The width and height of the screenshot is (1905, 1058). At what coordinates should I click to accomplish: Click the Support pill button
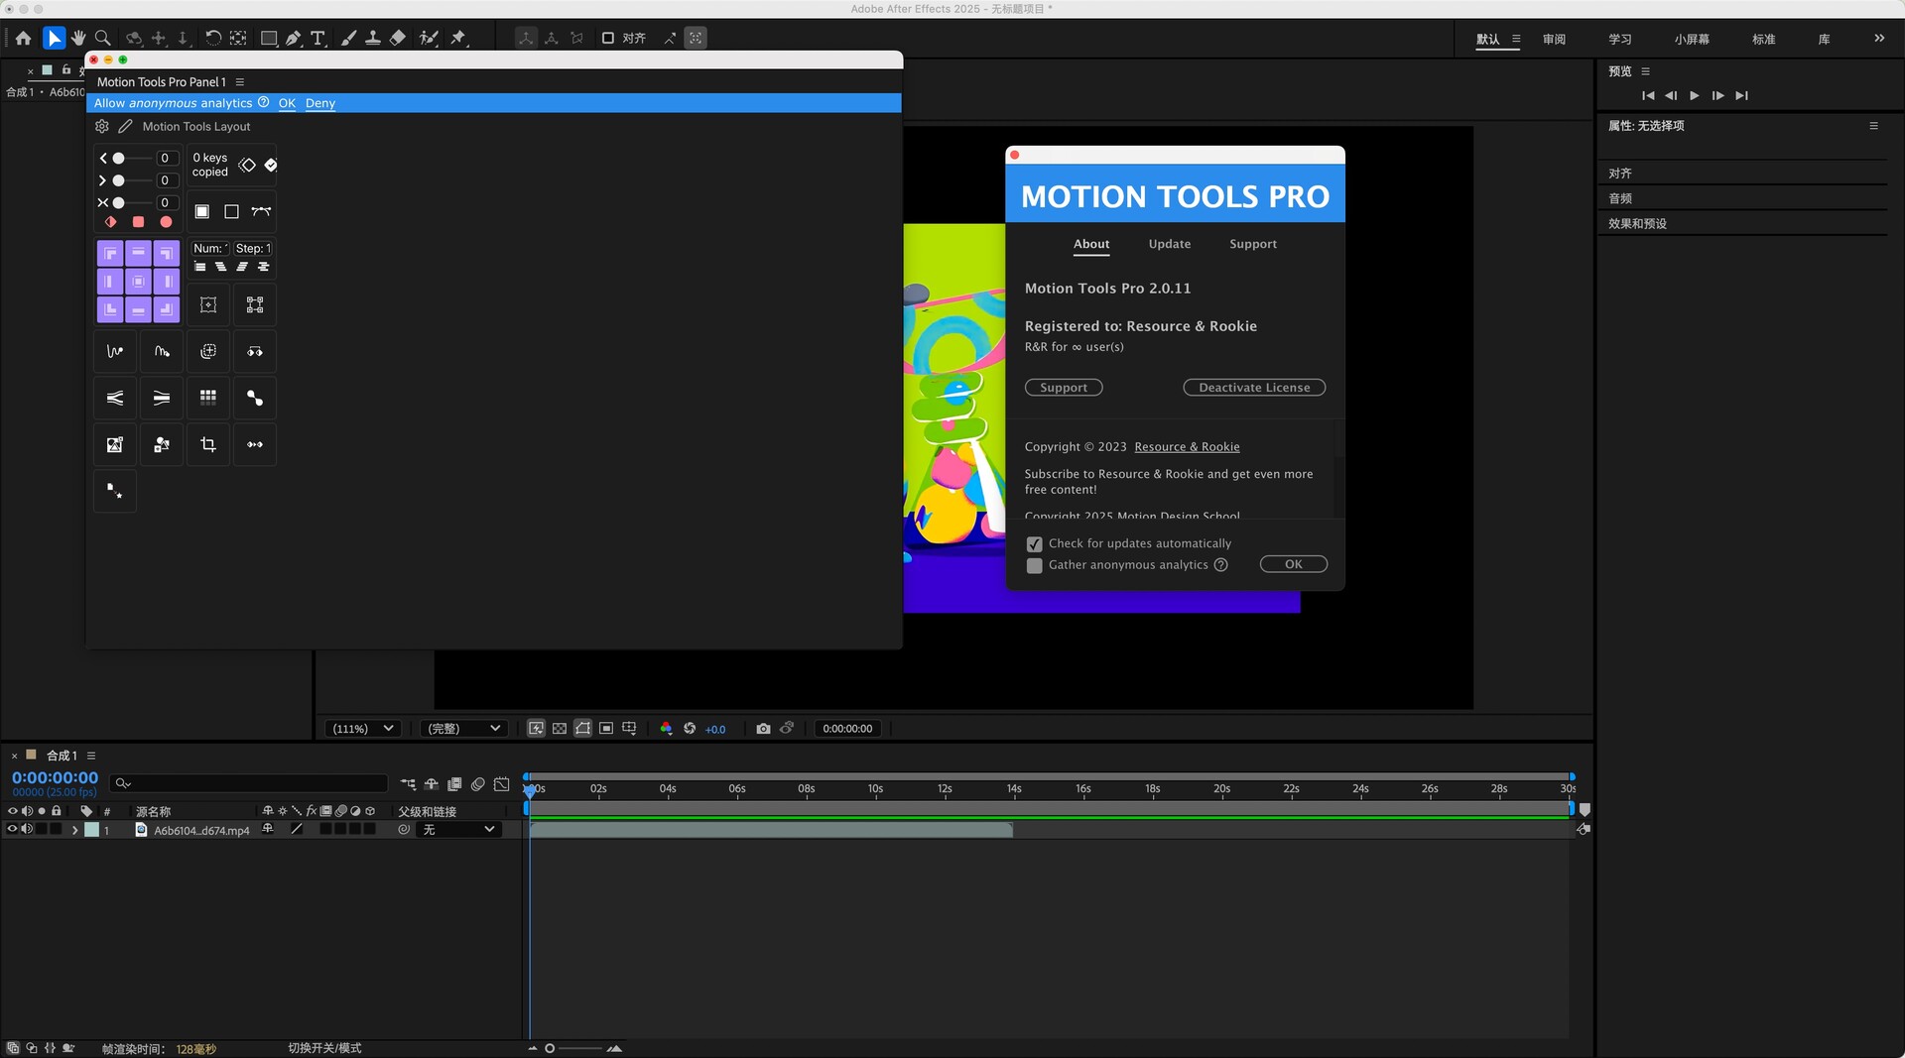[1064, 388]
